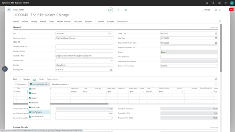Open the Related Information dropdown
Image resolution: width=235 pixels, height=132 pixels.
click(x=61, y=84)
